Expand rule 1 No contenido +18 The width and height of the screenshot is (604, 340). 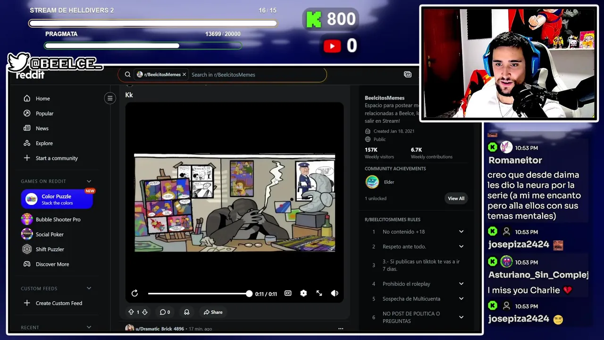(x=461, y=231)
